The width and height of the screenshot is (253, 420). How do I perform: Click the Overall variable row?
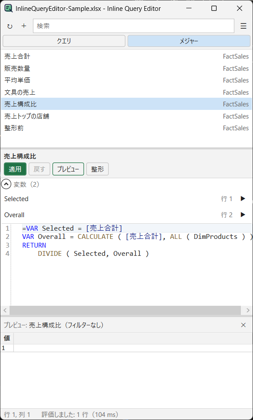126,215
